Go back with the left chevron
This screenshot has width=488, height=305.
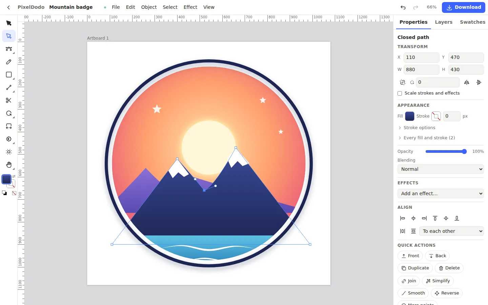(8, 7)
